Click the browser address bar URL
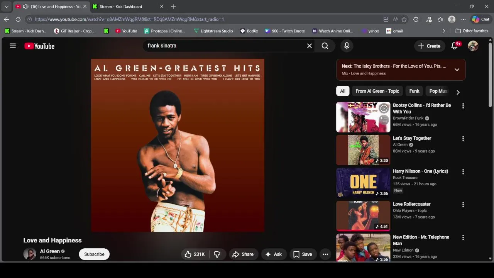The width and height of the screenshot is (494, 278). tap(129, 19)
